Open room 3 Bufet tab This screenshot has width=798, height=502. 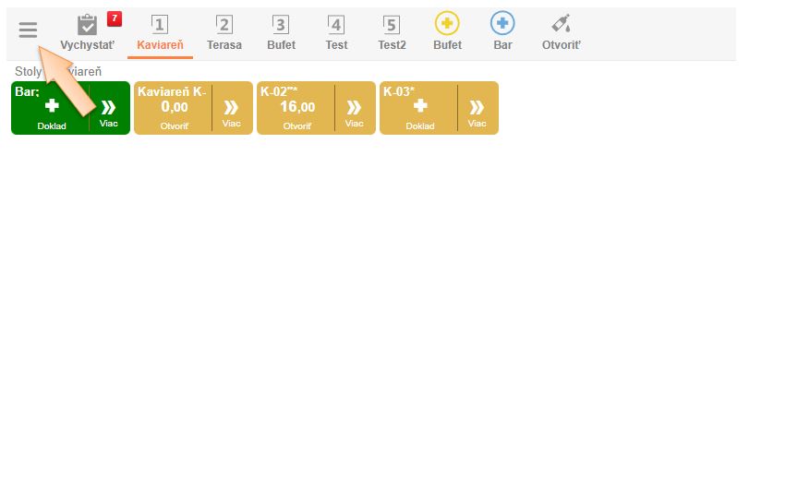(281, 32)
